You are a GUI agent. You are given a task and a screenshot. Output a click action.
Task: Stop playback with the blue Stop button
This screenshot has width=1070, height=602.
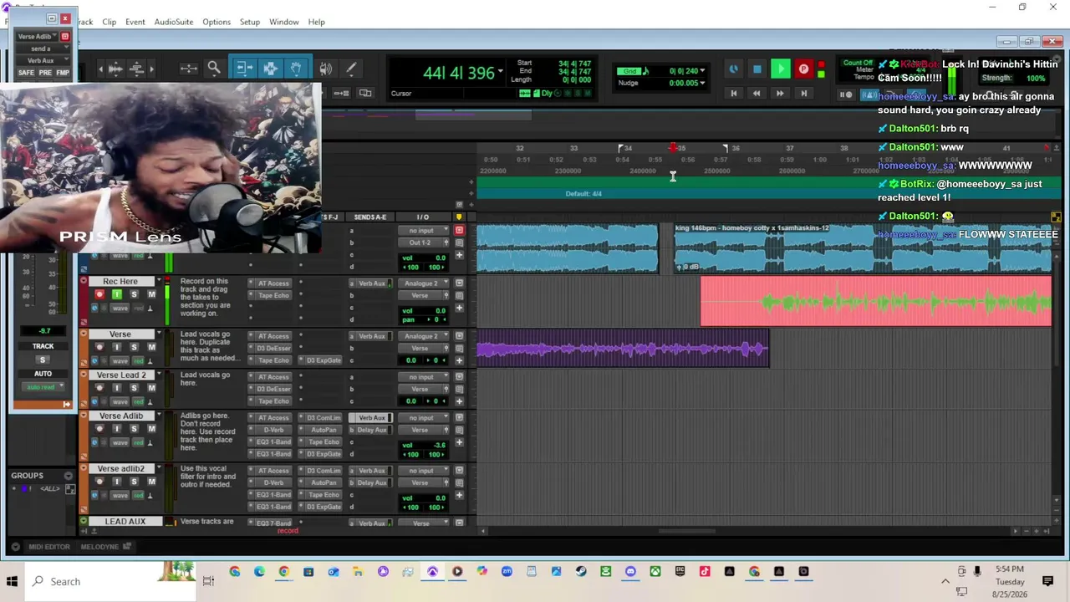757,69
